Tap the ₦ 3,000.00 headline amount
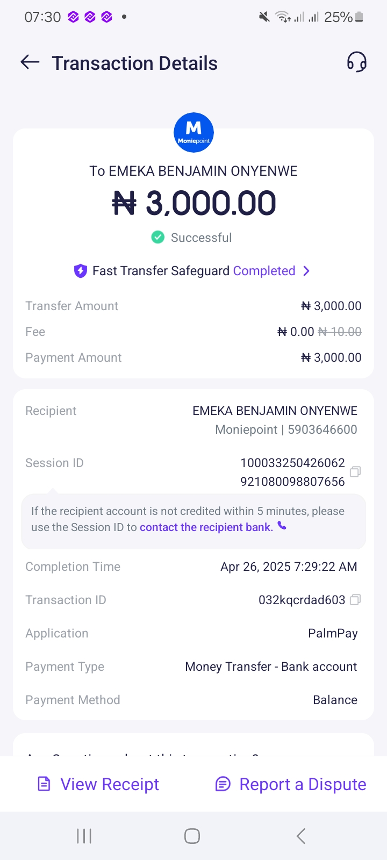The image size is (387, 860). click(193, 204)
